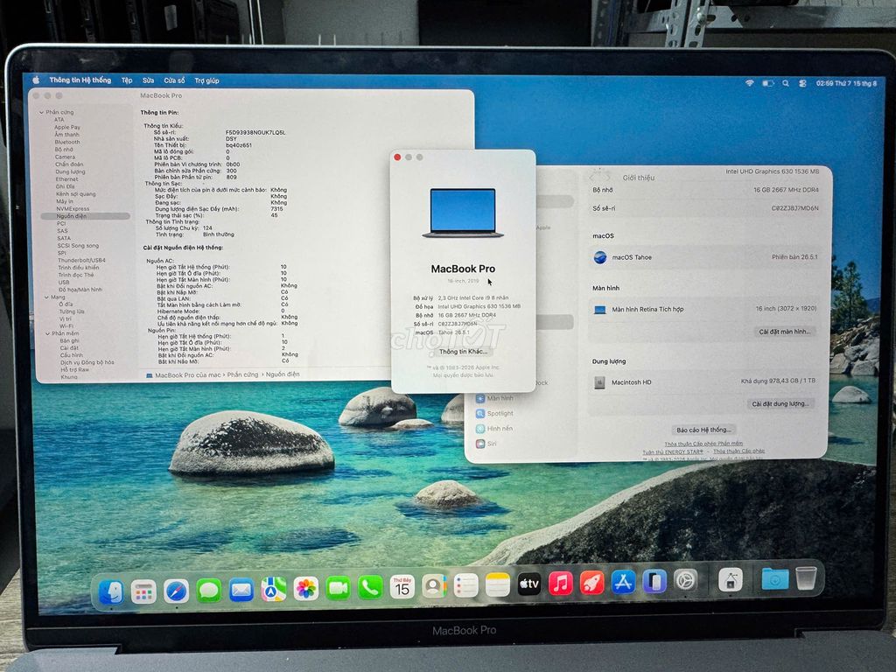Click Báo cáo Hệ thống button
896x672 pixels.
[703, 430]
